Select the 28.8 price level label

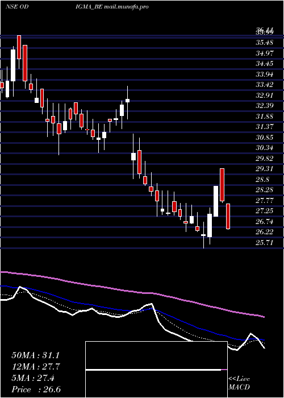pos(262,180)
